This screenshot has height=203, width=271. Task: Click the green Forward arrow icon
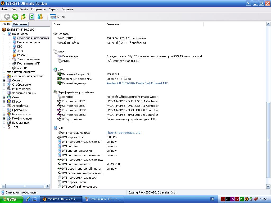tap(15, 17)
